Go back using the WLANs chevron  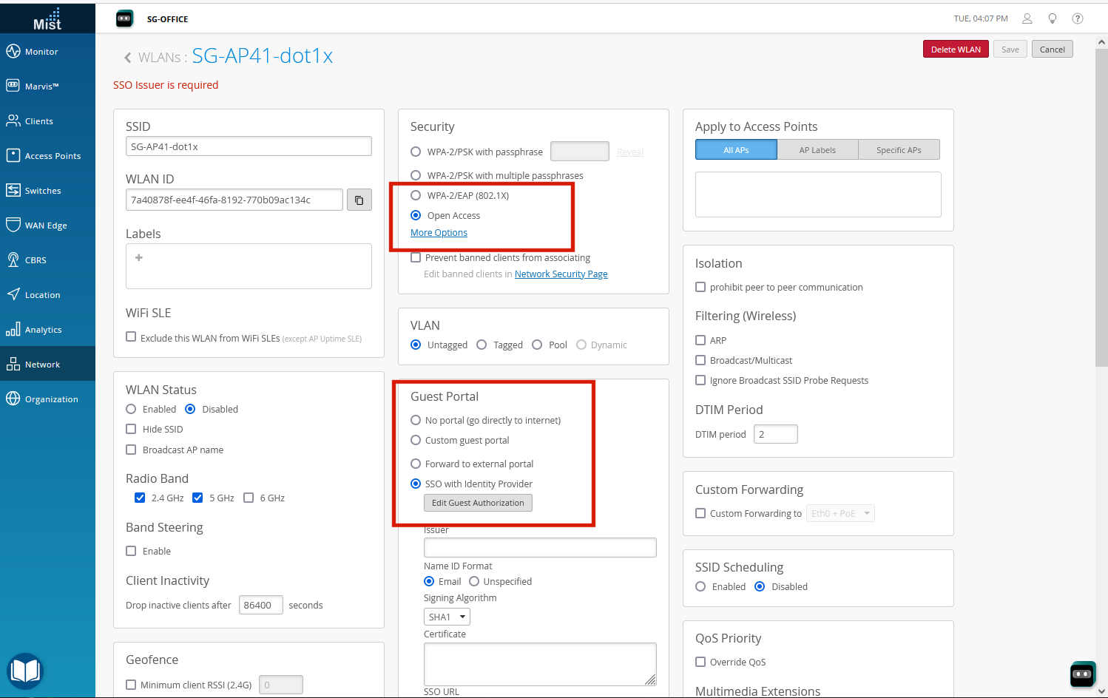point(128,58)
